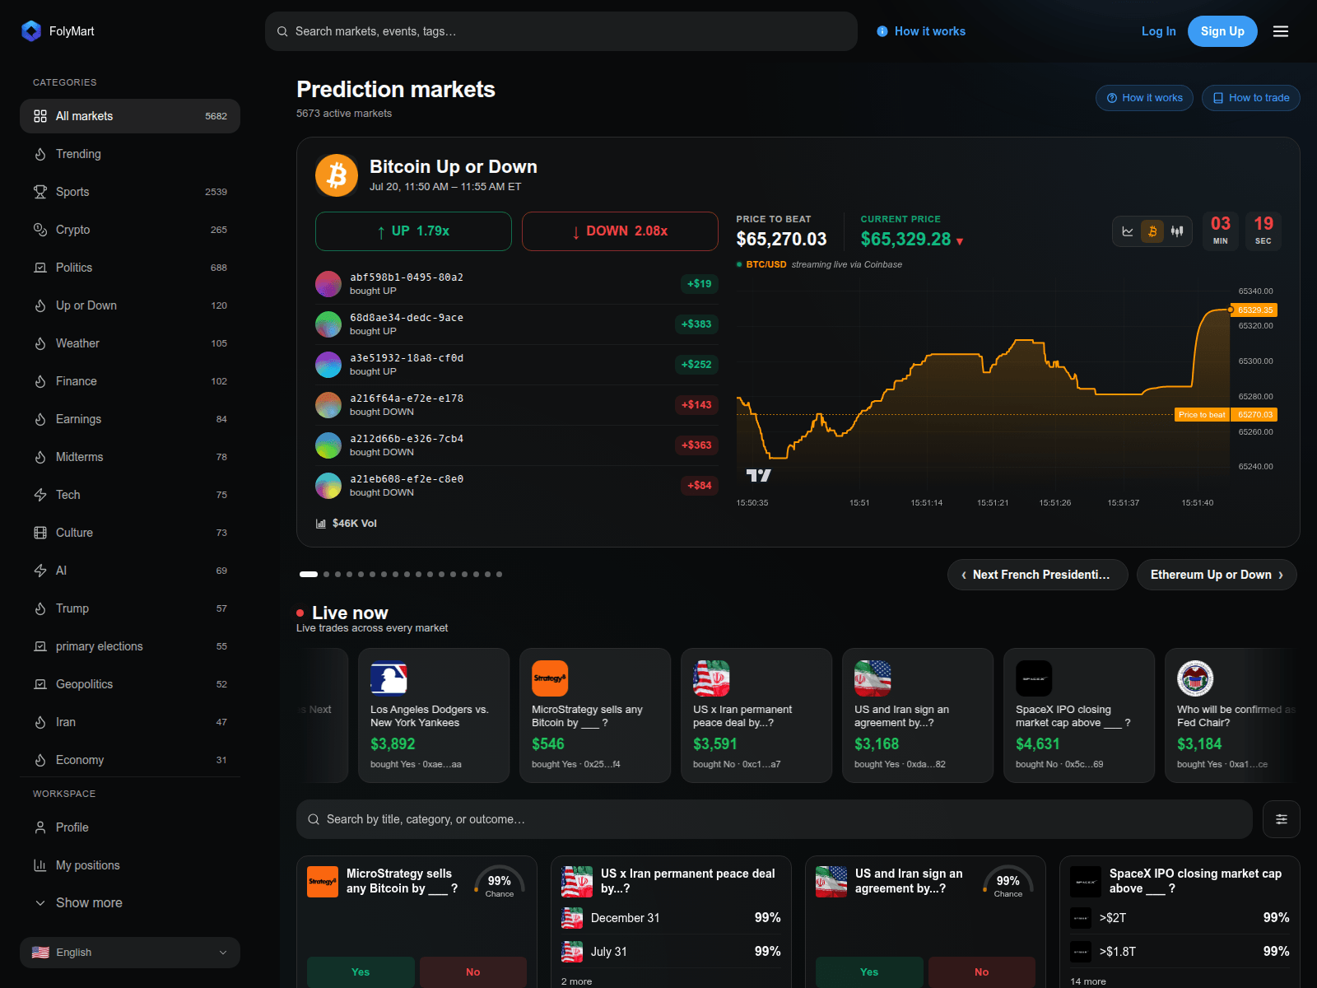Click the volume bar chart icon
Viewport: 1317px width, 988px height.
[321, 524]
